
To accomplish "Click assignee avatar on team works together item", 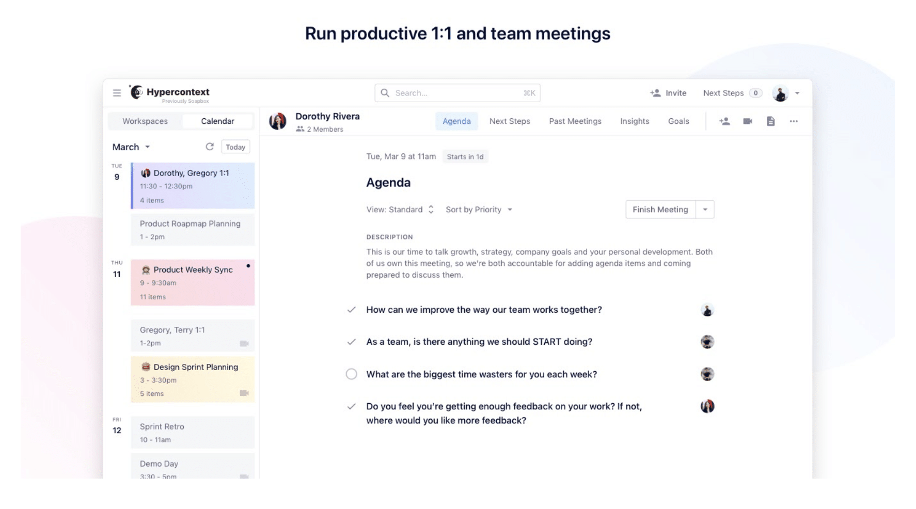I will click(x=707, y=310).
